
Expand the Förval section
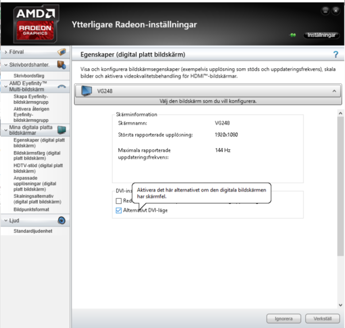6,52
